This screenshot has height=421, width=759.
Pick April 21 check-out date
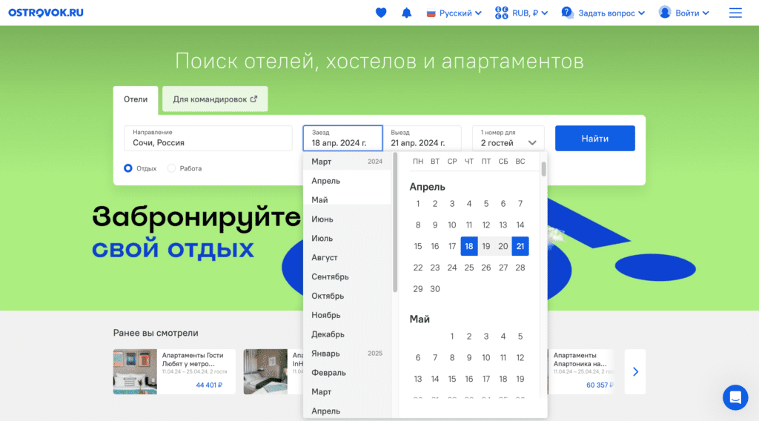coord(520,246)
